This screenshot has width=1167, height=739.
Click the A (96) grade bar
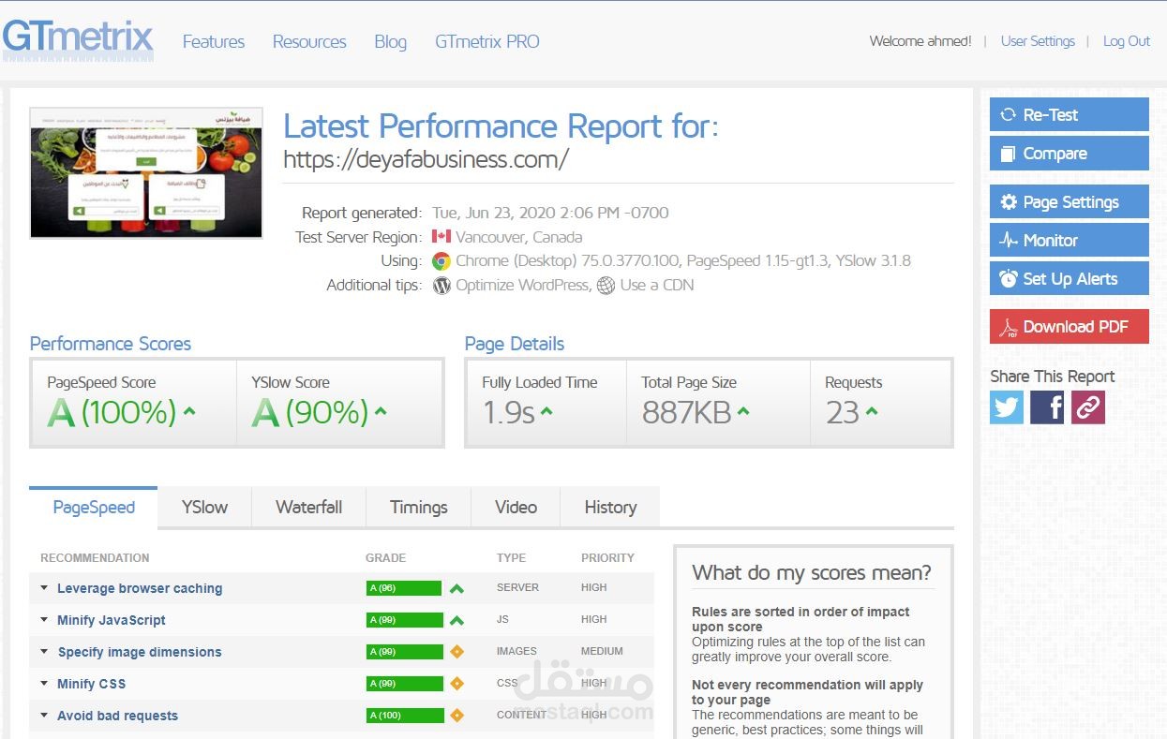pyautogui.click(x=403, y=588)
